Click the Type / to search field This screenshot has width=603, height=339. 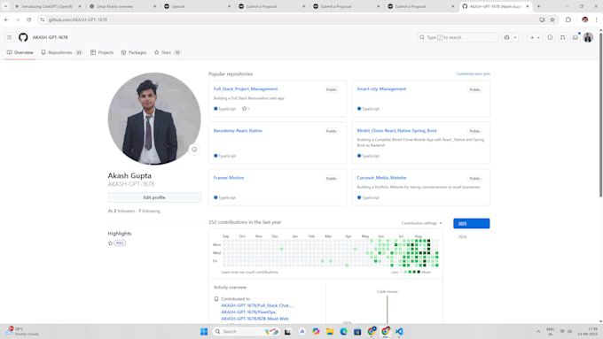pos(458,37)
